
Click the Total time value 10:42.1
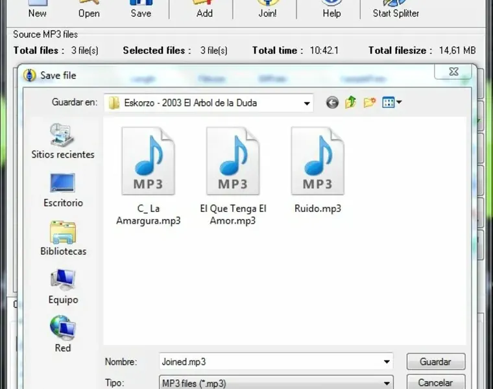(x=324, y=51)
